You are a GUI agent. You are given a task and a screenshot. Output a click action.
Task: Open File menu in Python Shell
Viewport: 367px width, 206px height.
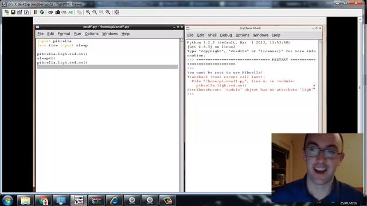[x=190, y=35]
